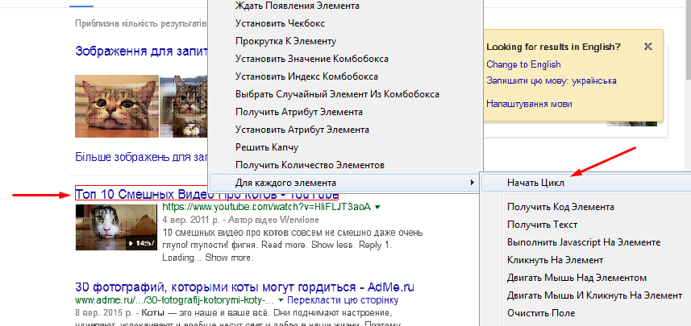The width and height of the screenshot is (691, 326).
Task: Select 'Установить Значение Комбобокса' entry
Action: 312,59
